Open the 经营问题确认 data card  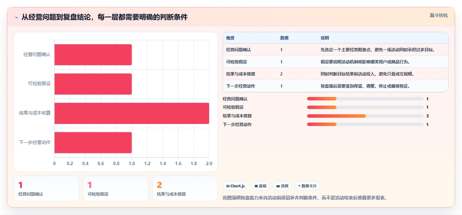[x=46, y=188]
